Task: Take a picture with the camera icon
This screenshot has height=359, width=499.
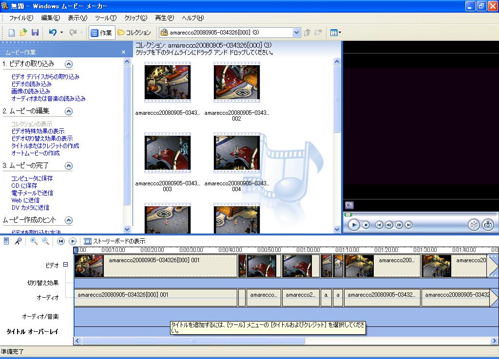Action: (x=488, y=225)
